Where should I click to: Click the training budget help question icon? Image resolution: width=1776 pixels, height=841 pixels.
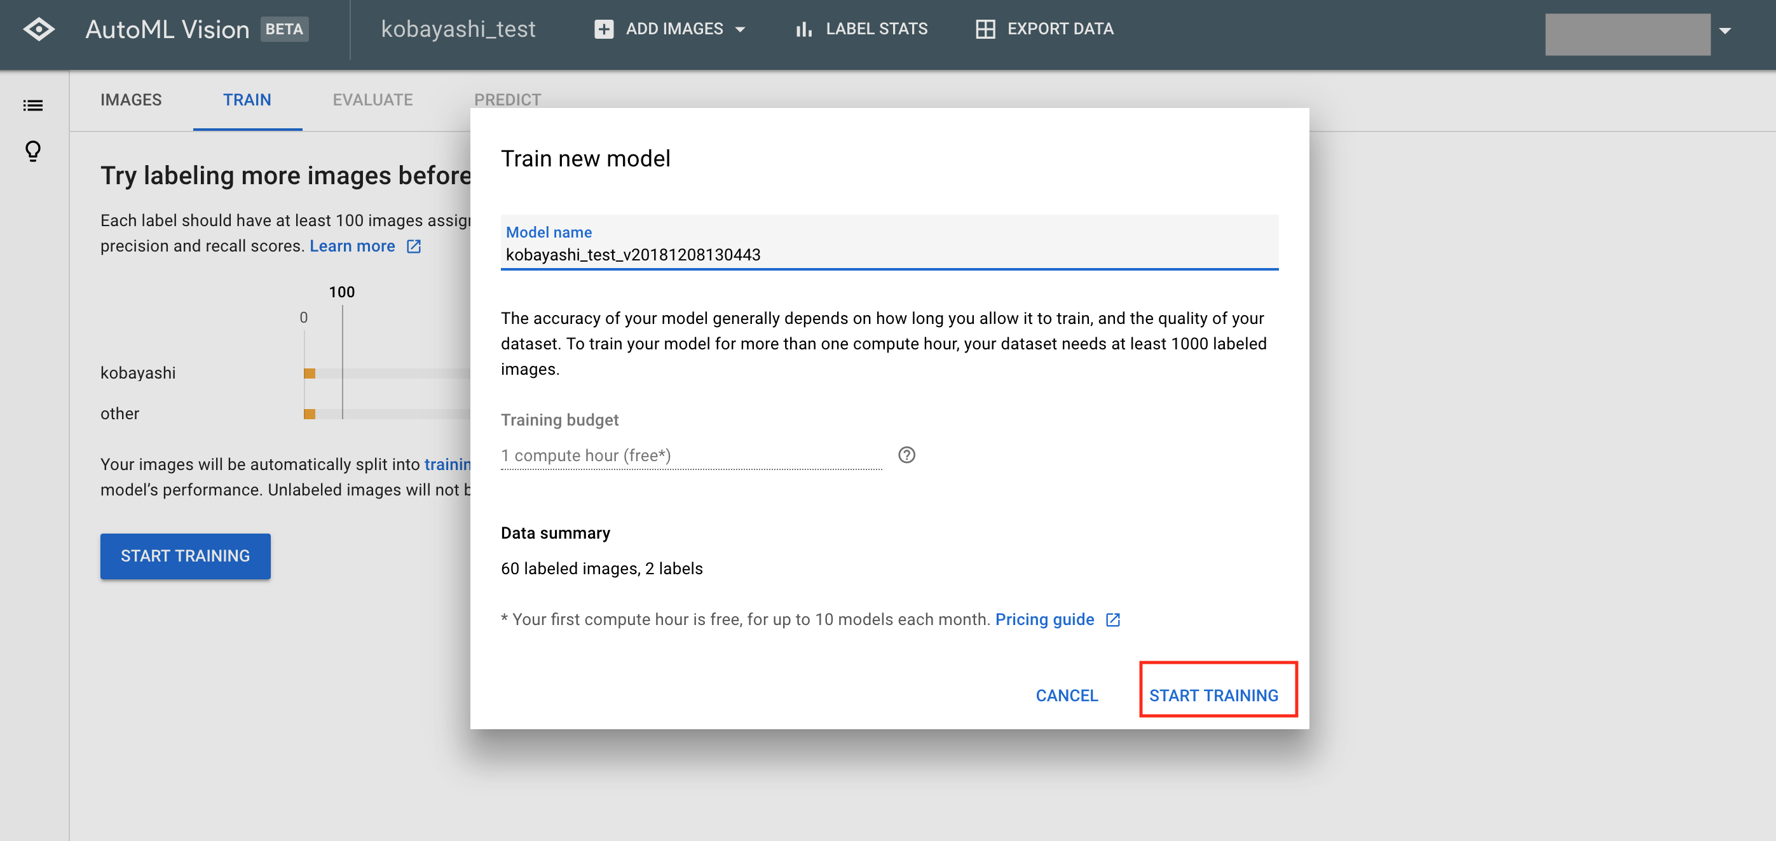pos(906,455)
